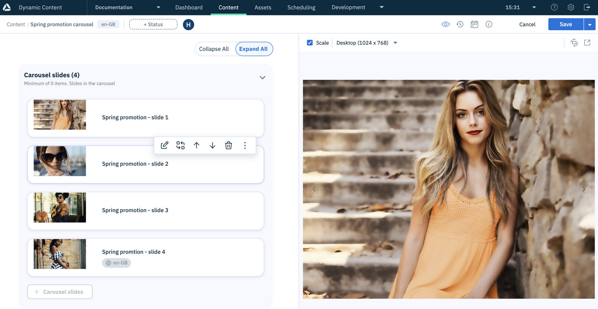Image resolution: width=598 pixels, height=309 pixels.
Task: Click the Content breadcrumb link
Action: (16, 24)
